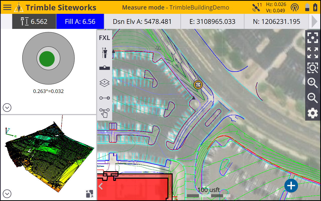Image resolution: width=321 pixels, height=201 pixels.
Task: Click the green bubble level indicator
Action: (x=47, y=59)
